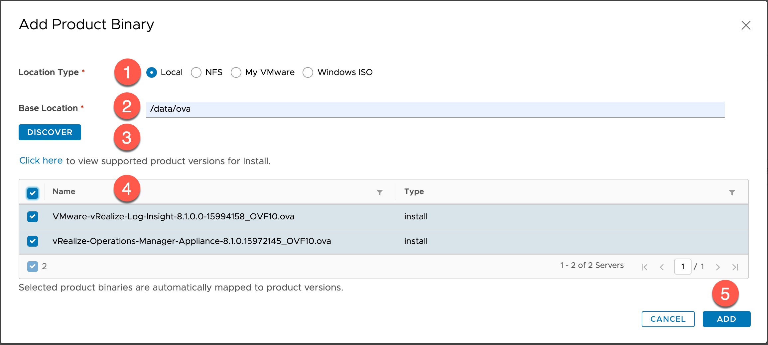Go to the next page of results

point(718,267)
